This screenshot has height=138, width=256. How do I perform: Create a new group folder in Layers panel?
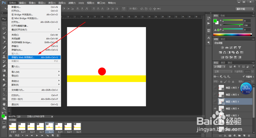(x=239, y=136)
